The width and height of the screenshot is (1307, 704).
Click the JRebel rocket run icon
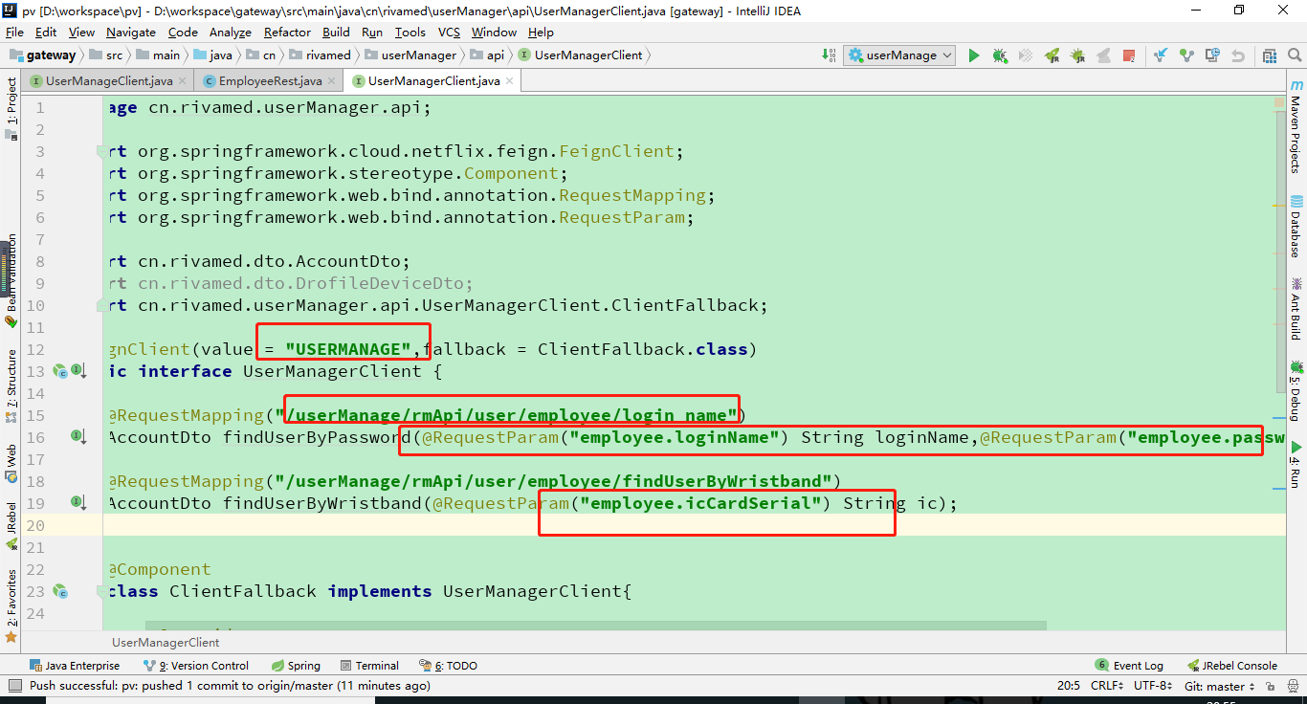coord(1052,55)
